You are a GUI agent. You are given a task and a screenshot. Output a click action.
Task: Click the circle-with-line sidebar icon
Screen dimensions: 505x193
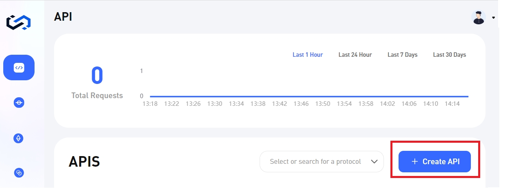(x=19, y=103)
